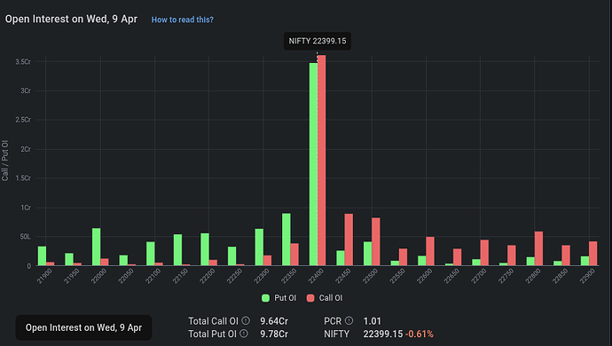Viewport: 612px width, 346px height.
Task: Toggle the Put OI legend swatch
Action: tap(265, 298)
